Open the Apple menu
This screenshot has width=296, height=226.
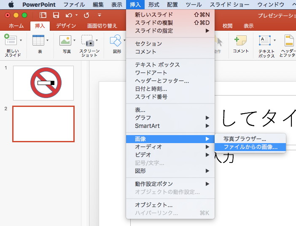(x=11, y=4)
